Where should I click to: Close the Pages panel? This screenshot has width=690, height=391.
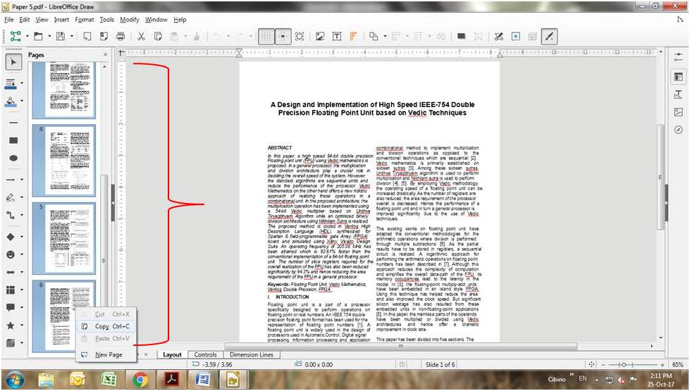tap(105, 54)
